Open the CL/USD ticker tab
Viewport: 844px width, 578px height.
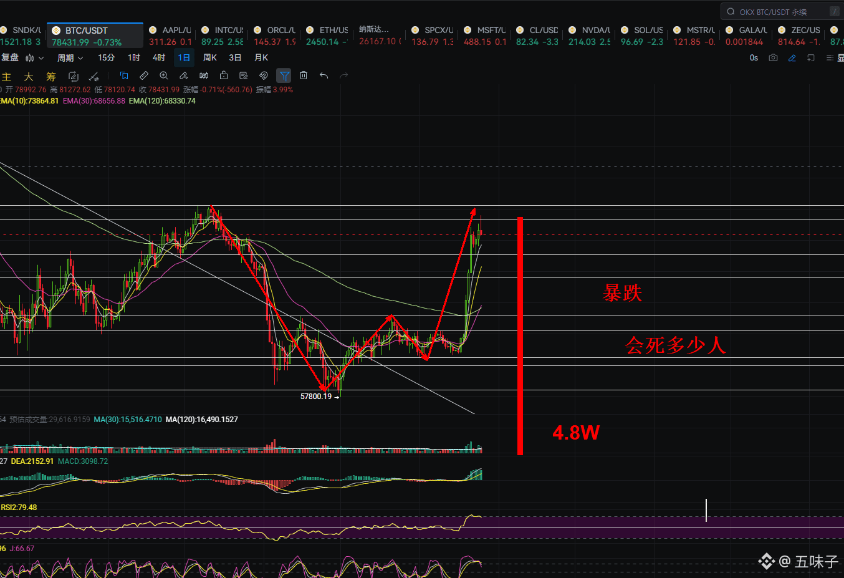(x=537, y=36)
